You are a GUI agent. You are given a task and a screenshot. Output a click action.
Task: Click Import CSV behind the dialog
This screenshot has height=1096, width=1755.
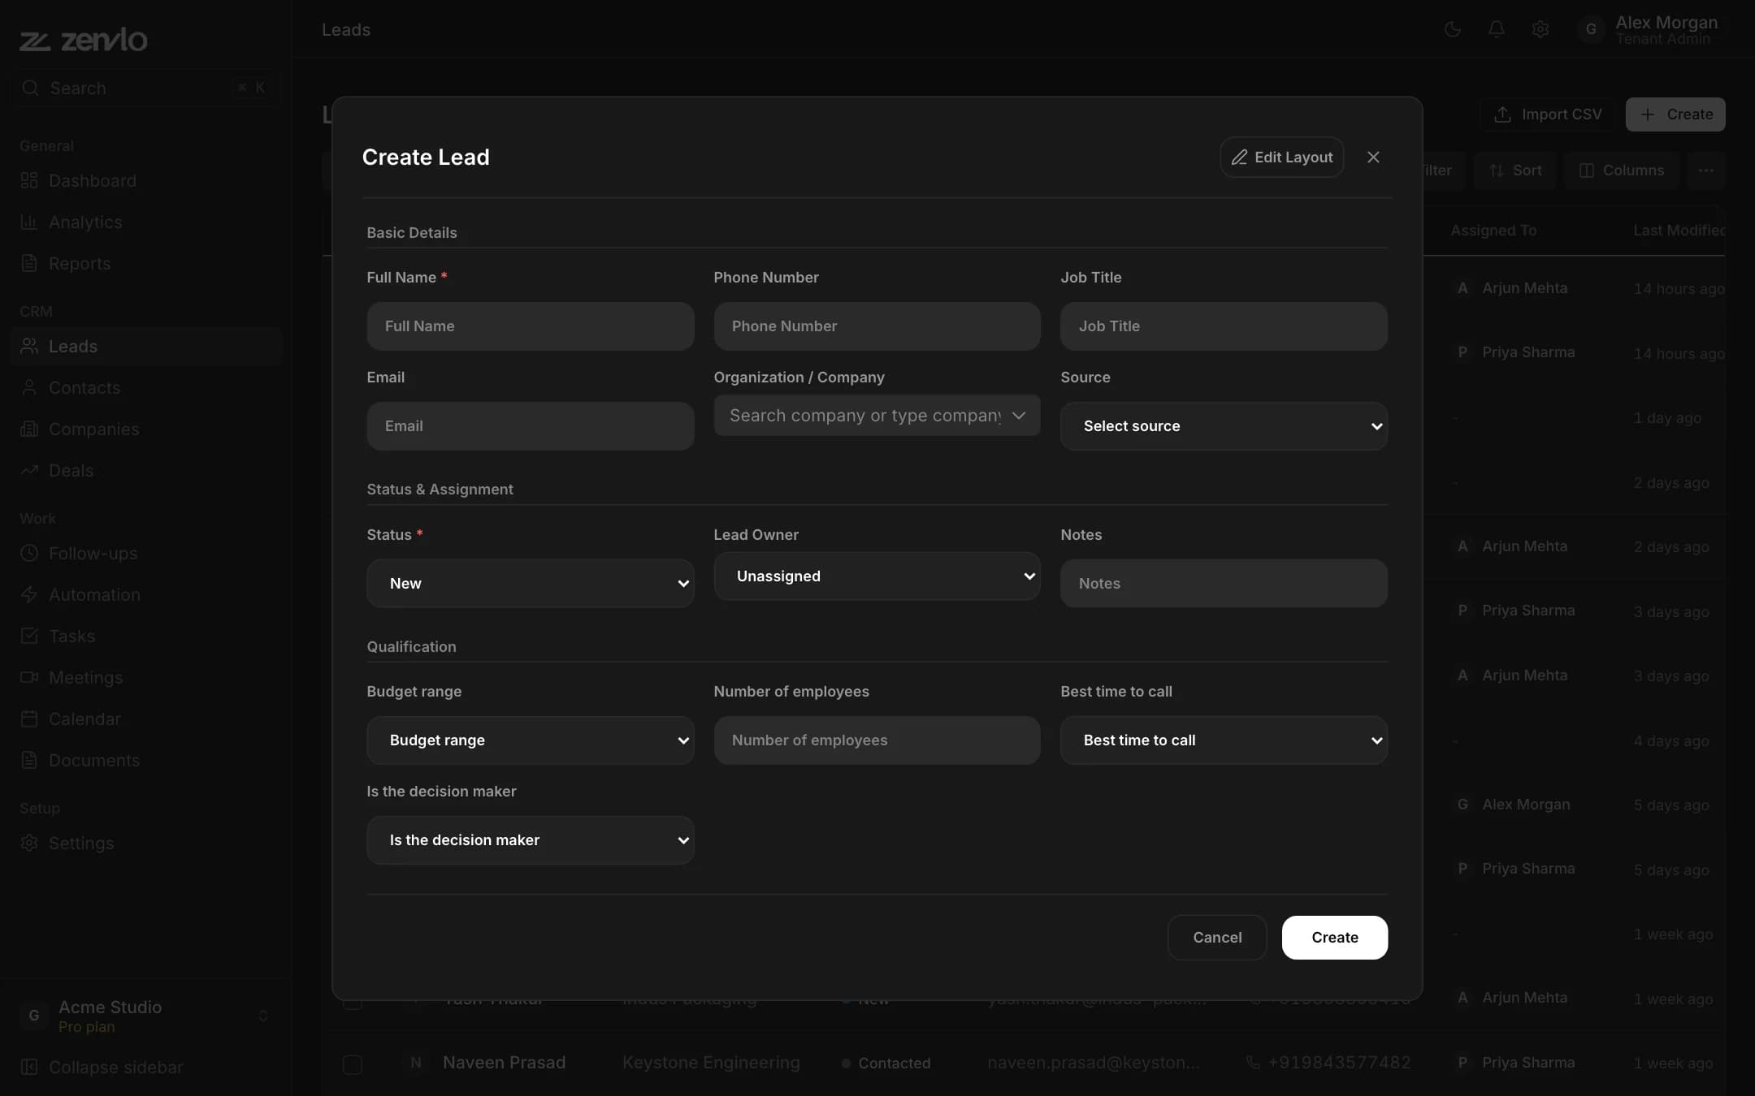1549,114
